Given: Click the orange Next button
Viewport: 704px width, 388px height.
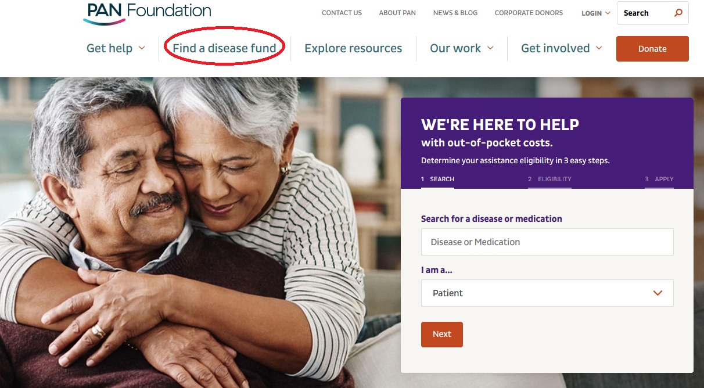Looking at the screenshot, I should tap(442, 335).
